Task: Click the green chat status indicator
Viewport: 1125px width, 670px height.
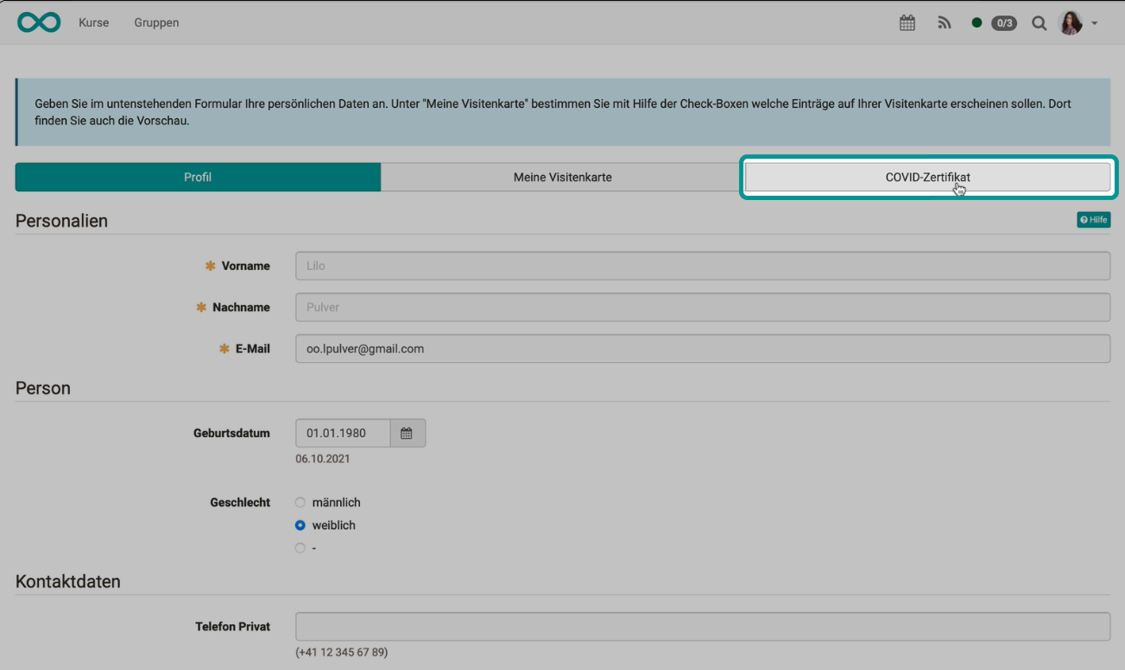Action: [x=978, y=22]
